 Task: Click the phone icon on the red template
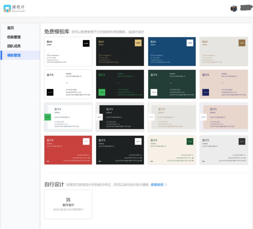(x=89, y=155)
